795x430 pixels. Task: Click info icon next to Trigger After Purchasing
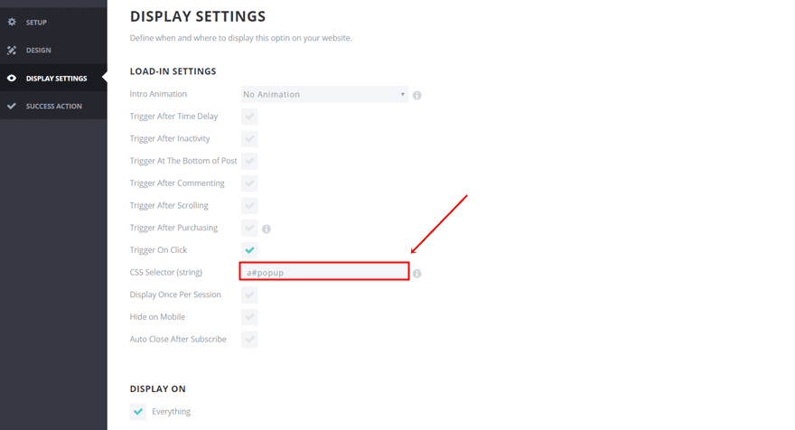coord(267,229)
